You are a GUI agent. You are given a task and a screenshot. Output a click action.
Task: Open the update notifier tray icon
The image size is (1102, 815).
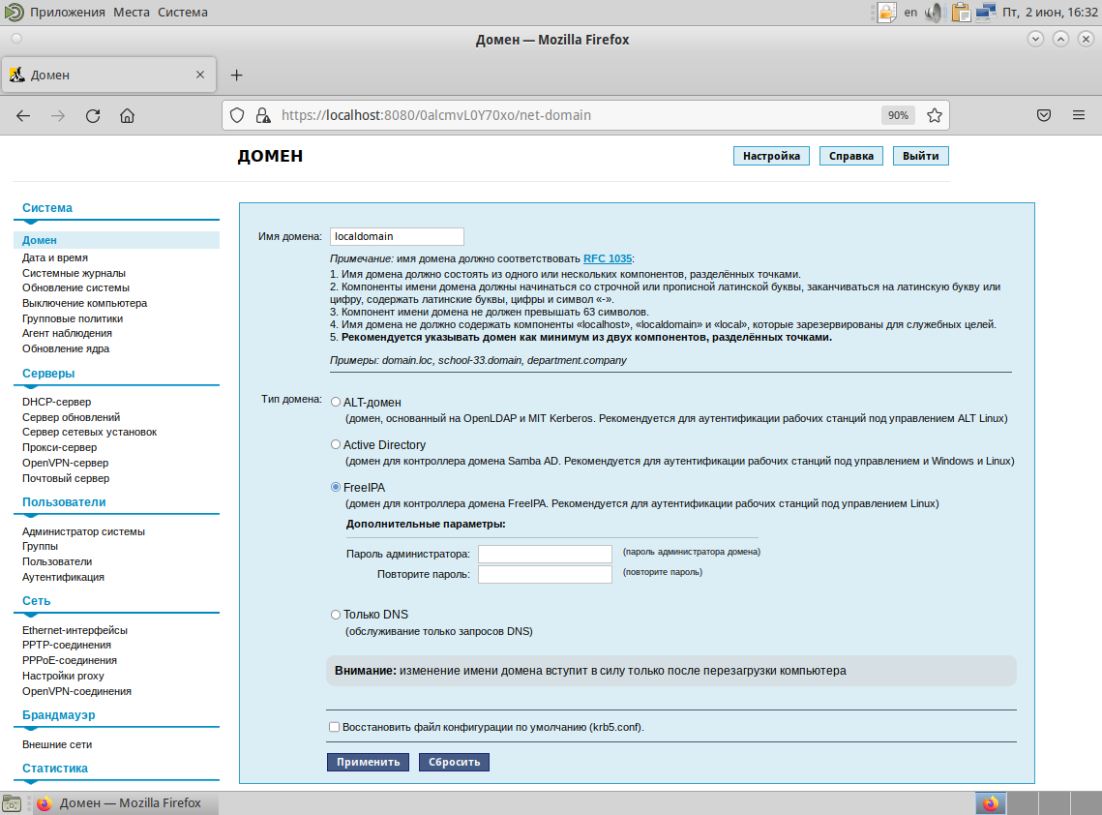[887, 12]
